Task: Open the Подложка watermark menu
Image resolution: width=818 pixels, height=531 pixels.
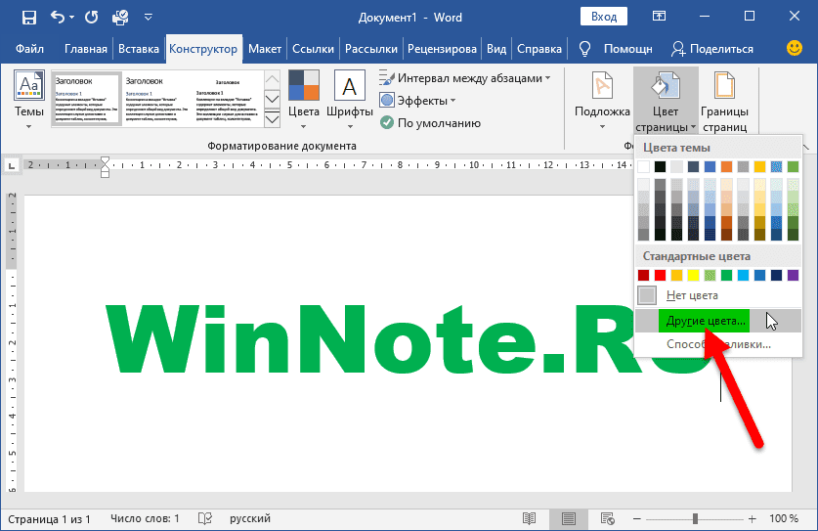Action: pyautogui.click(x=602, y=100)
